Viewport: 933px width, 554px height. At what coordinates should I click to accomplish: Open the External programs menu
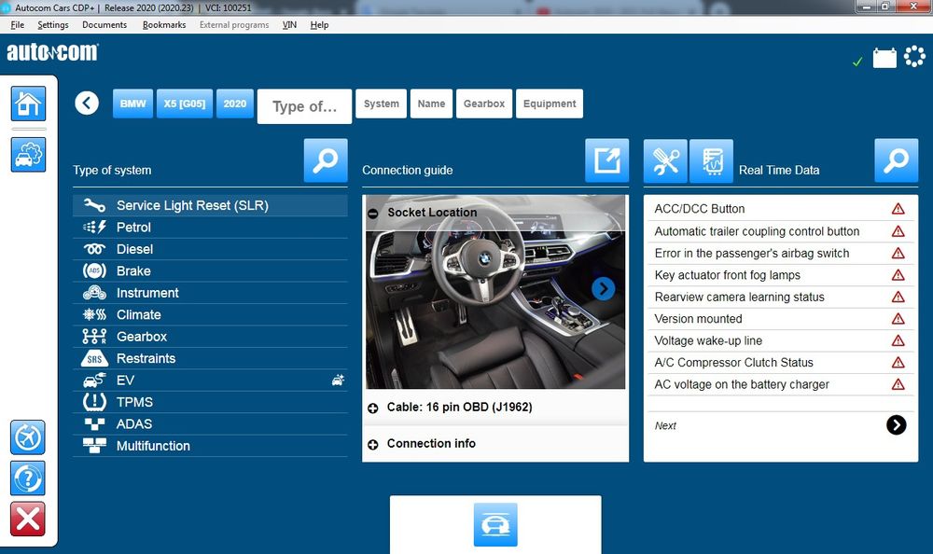coord(234,25)
